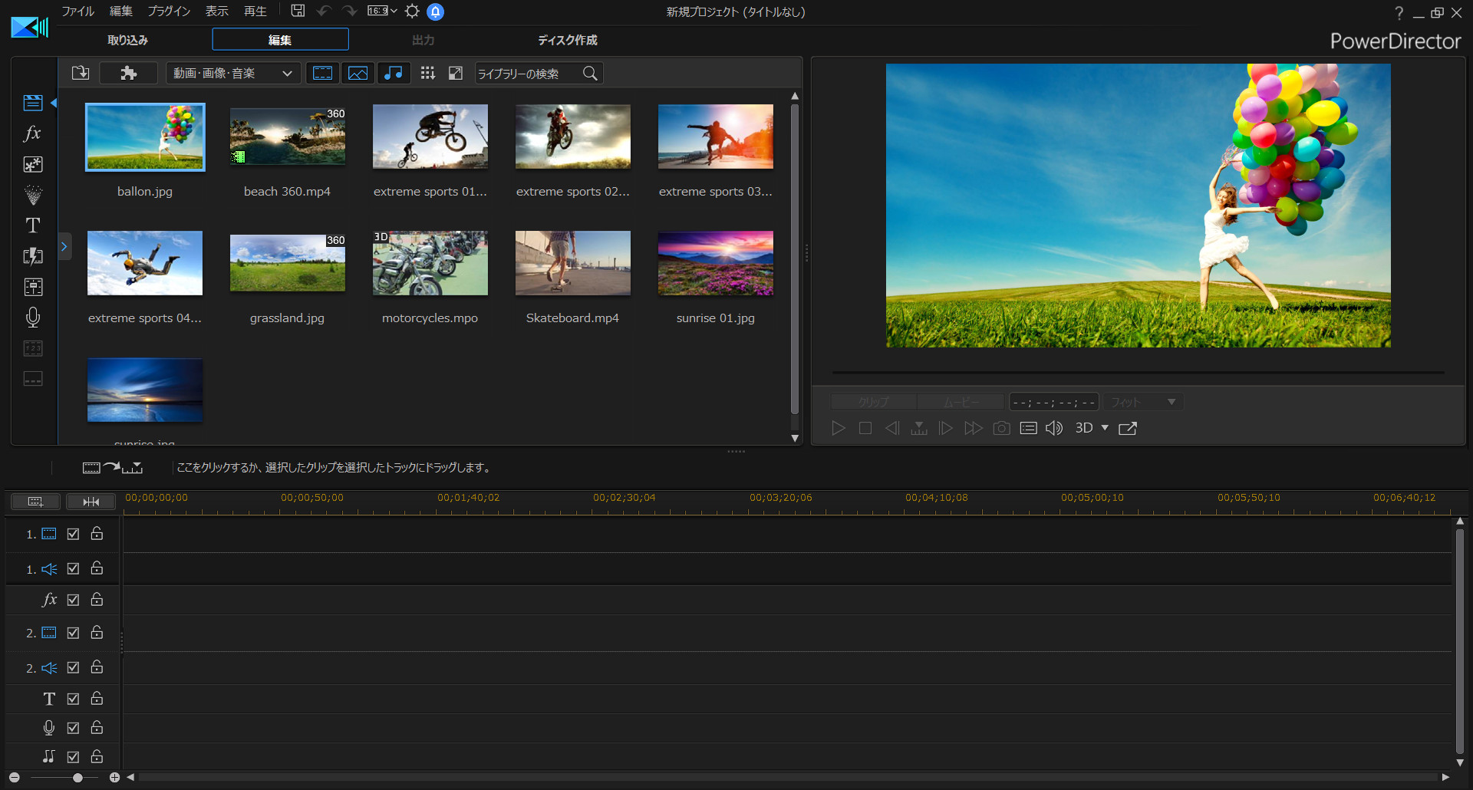This screenshot has width=1473, height=790.
Task: Click the plugin puzzle piece icon
Action: [x=128, y=73]
